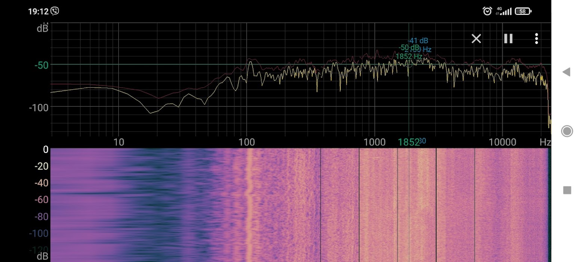Click the -60 label on spectrogram color scale
583x262 pixels.
tap(41, 200)
